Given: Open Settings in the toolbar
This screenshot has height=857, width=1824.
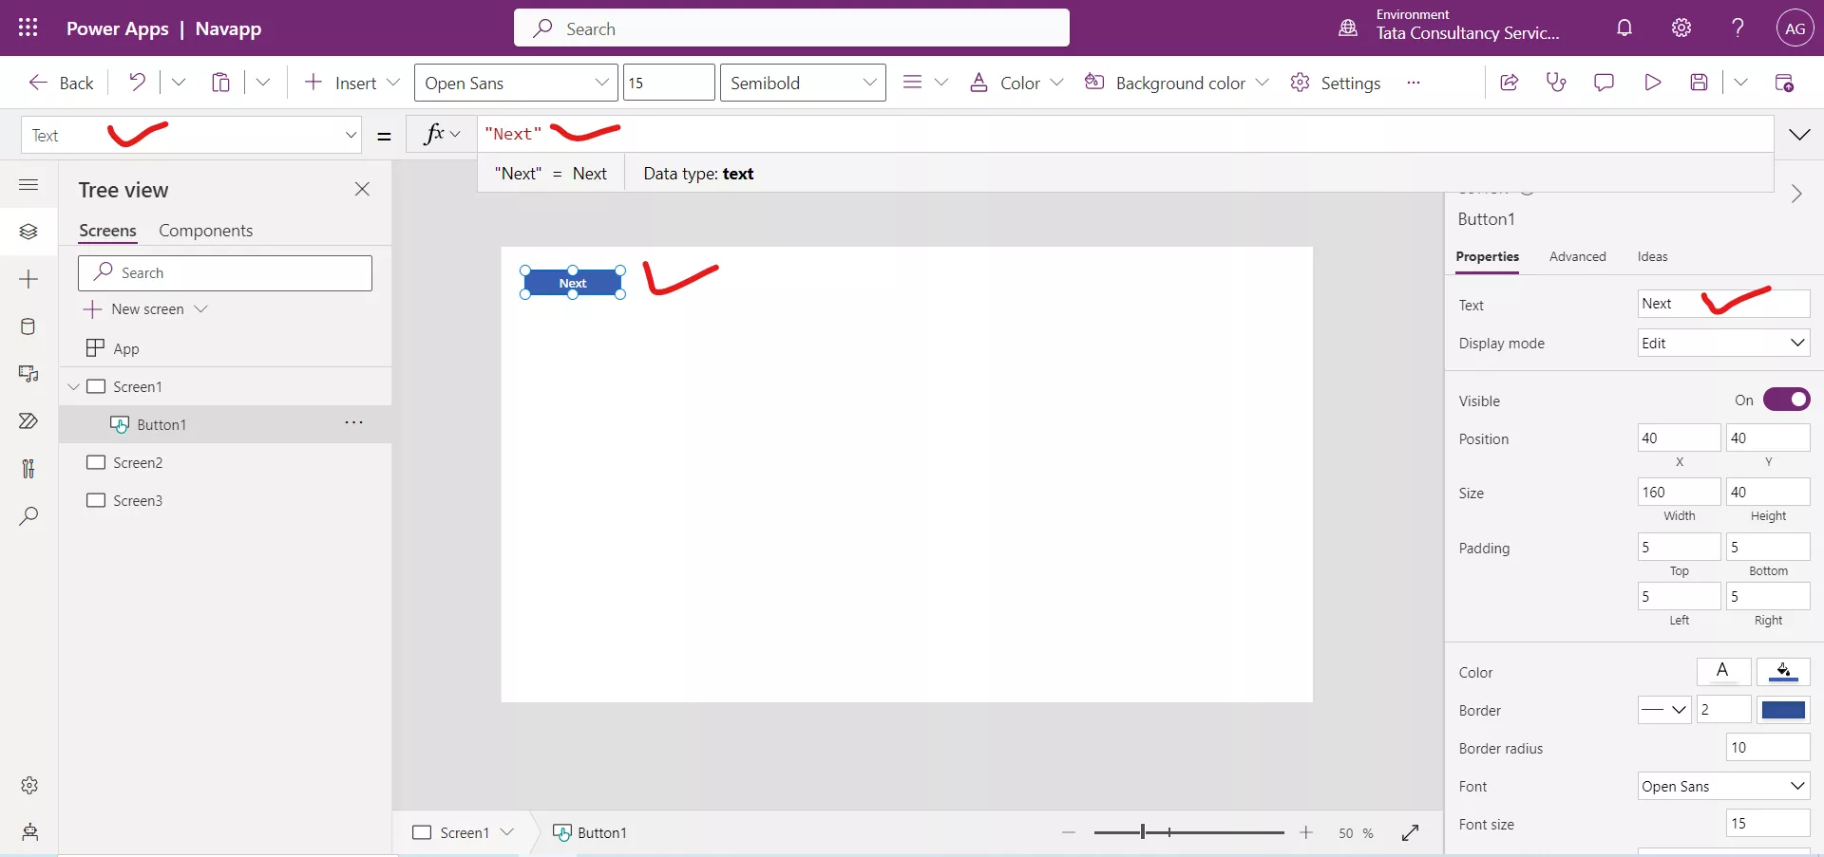Looking at the screenshot, I should [x=1335, y=83].
